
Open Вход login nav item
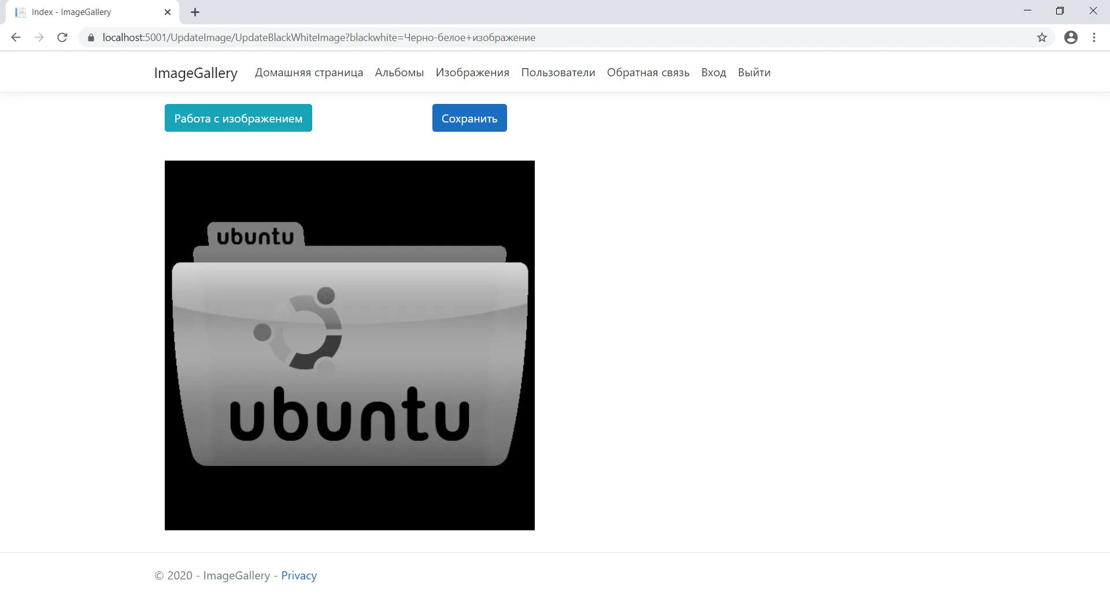(713, 73)
